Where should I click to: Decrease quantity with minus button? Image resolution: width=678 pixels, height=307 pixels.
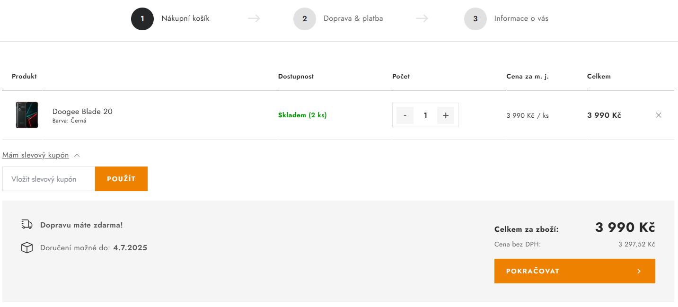(x=405, y=115)
